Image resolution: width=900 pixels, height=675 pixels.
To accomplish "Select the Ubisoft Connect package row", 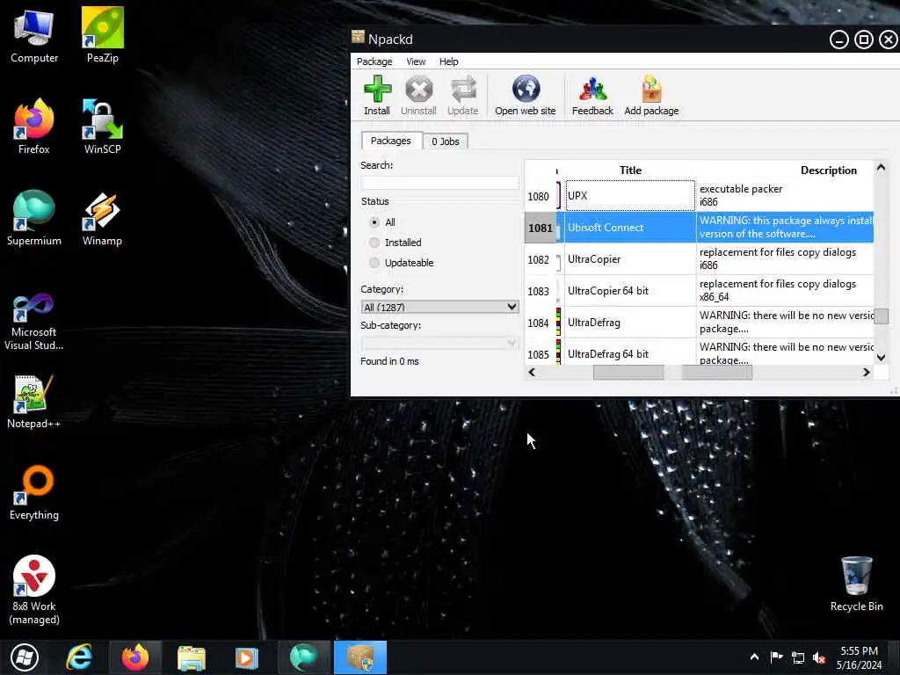I will click(x=699, y=228).
